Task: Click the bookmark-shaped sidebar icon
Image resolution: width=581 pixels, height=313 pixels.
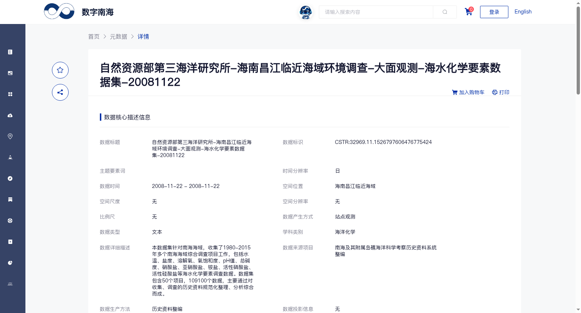Action: [10, 200]
